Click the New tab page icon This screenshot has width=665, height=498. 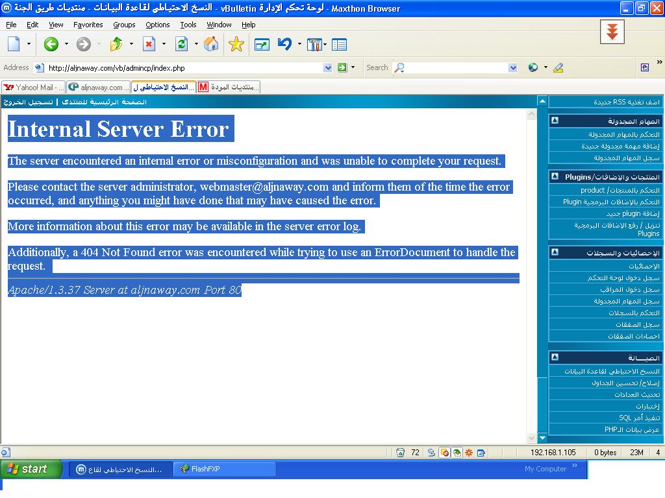[x=14, y=44]
